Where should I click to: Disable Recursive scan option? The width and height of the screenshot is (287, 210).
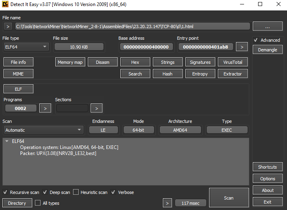pos(6,192)
